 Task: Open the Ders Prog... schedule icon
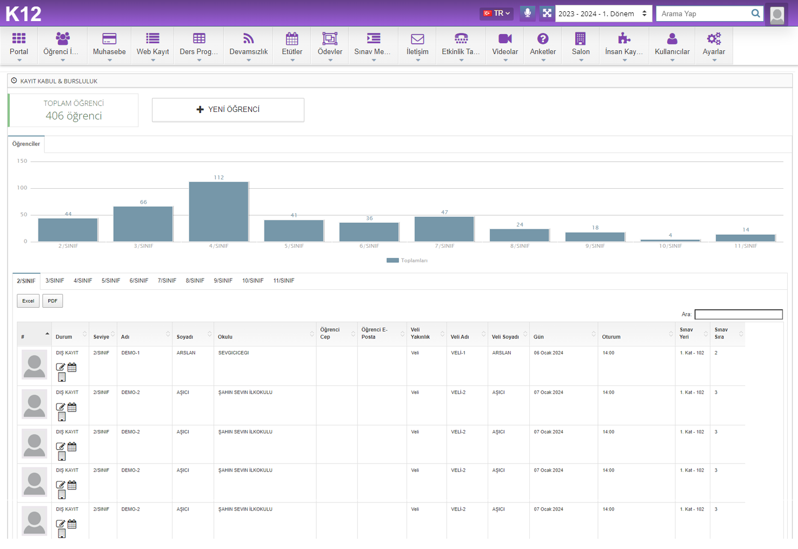coord(199,38)
